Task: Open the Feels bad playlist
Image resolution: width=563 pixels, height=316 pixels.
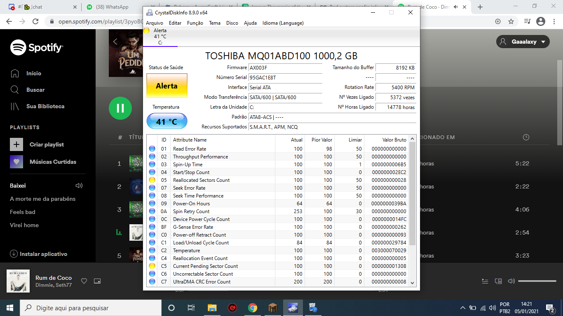Action: [x=23, y=212]
